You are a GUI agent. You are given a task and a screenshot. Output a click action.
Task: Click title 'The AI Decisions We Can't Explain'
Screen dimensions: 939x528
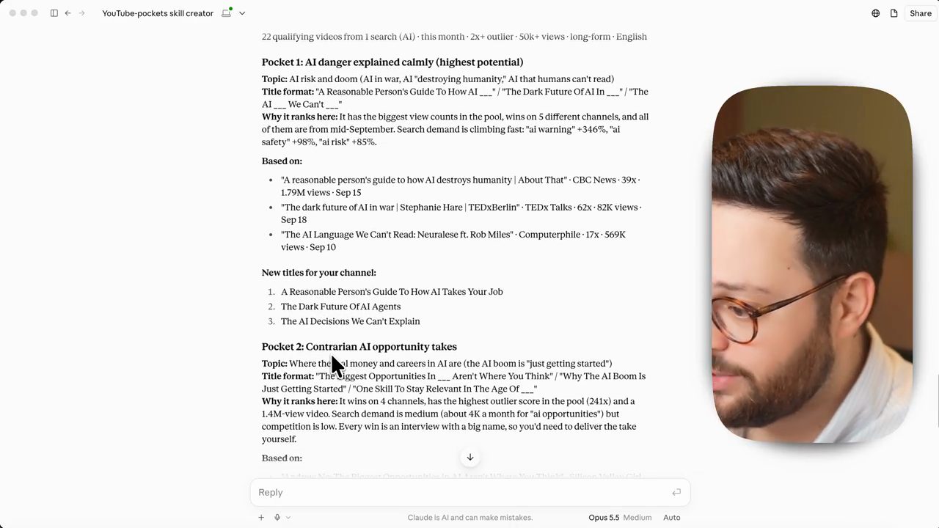click(351, 321)
